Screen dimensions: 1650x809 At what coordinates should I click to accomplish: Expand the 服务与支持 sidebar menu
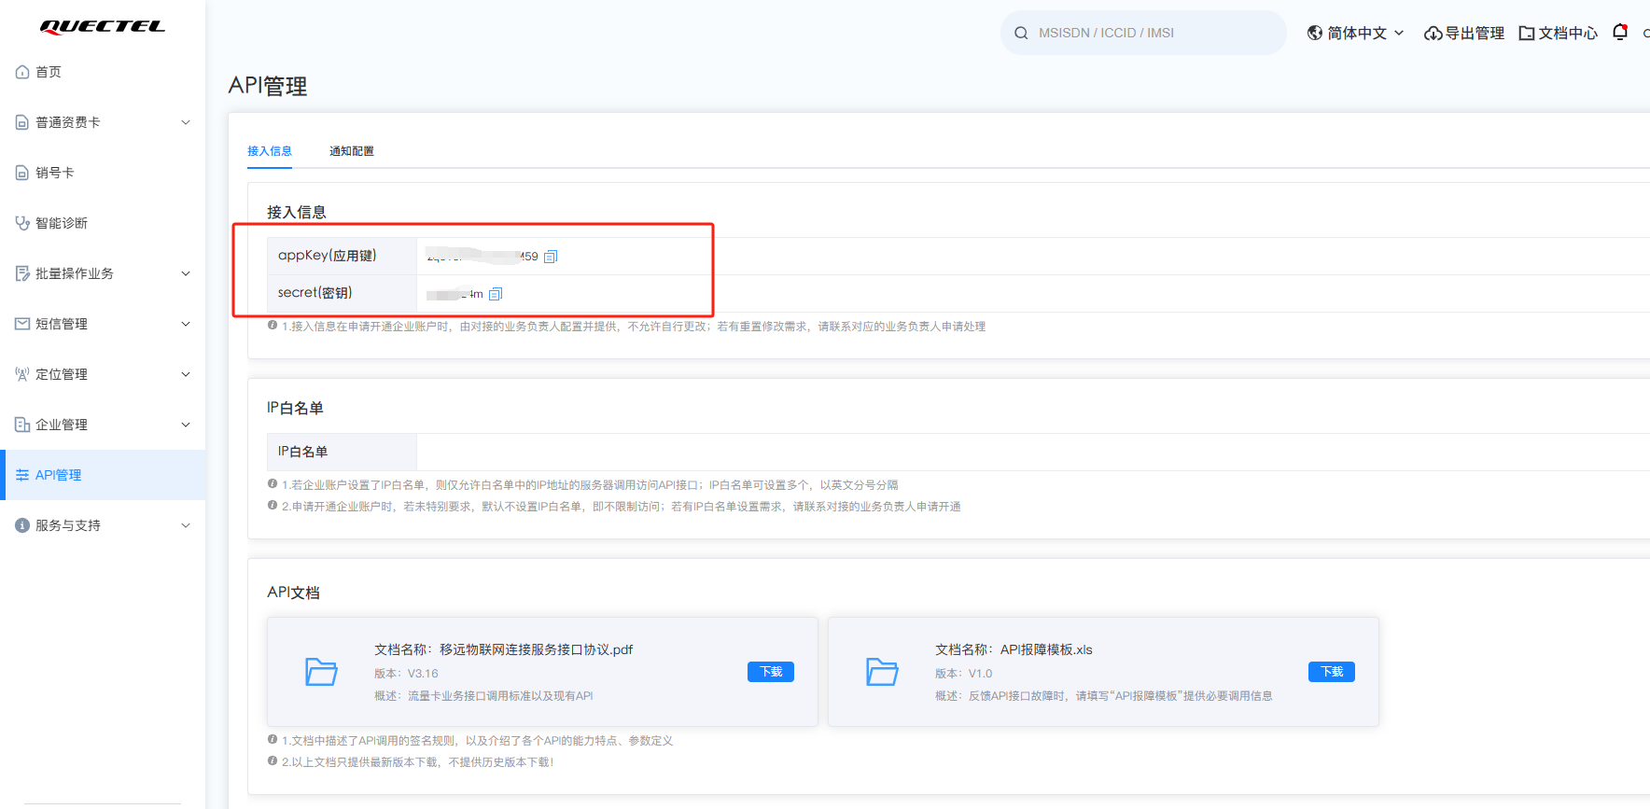coord(103,525)
